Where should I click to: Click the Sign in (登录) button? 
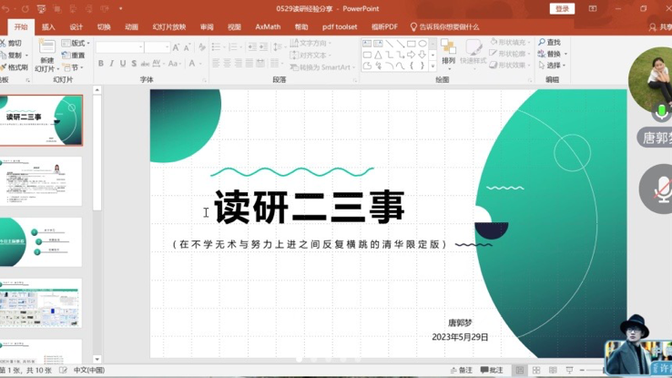pos(562,8)
